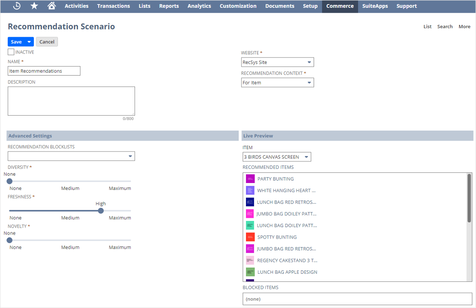The width and height of the screenshot is (476, 308).
Task: Click the NOVELTY slider handle
Action: (9, 240)
